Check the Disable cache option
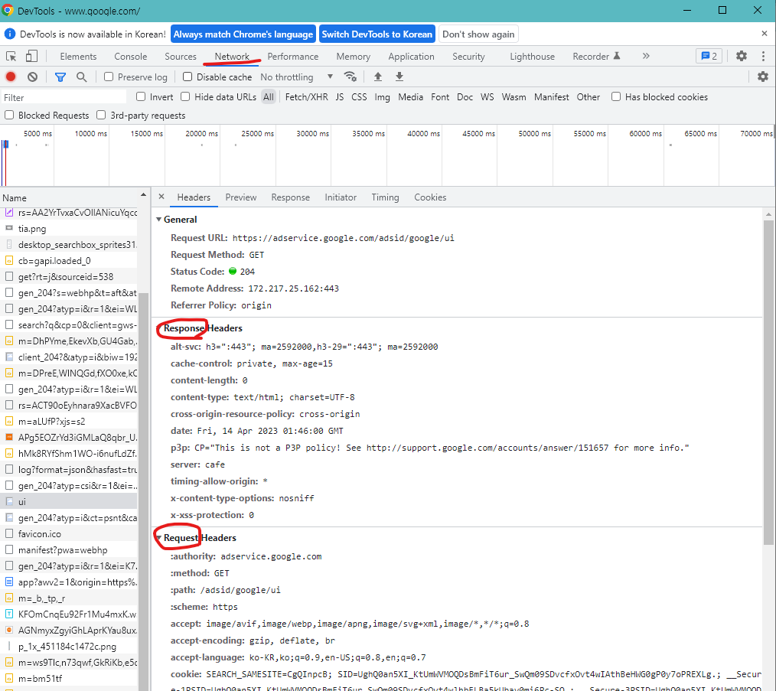The height and width of the screenshot is (691, 776). (x=187, y=77)
